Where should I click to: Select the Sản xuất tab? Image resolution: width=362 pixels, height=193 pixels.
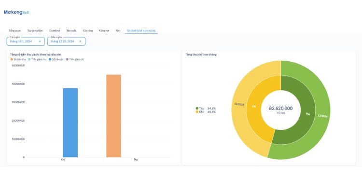pyautogui.click(x=71, y=30)
